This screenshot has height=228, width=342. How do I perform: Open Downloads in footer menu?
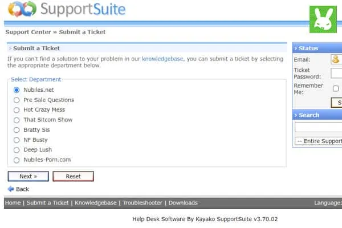tap(183, 203)
